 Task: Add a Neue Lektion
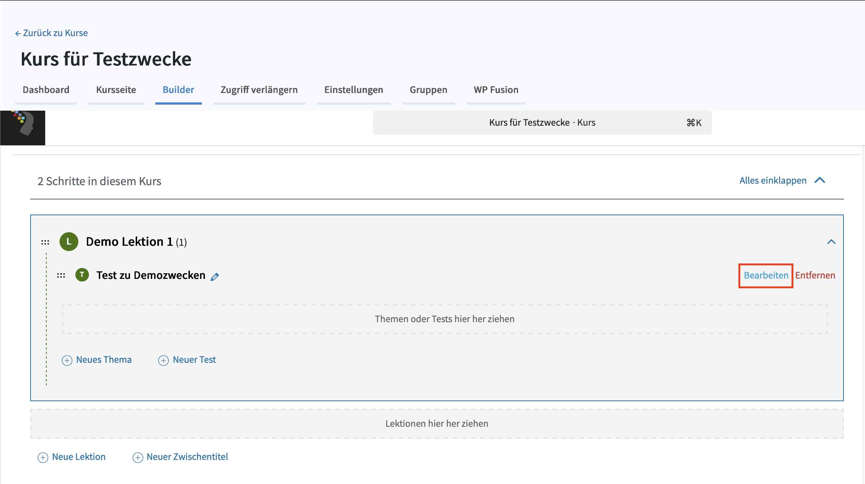coord(79,457)
